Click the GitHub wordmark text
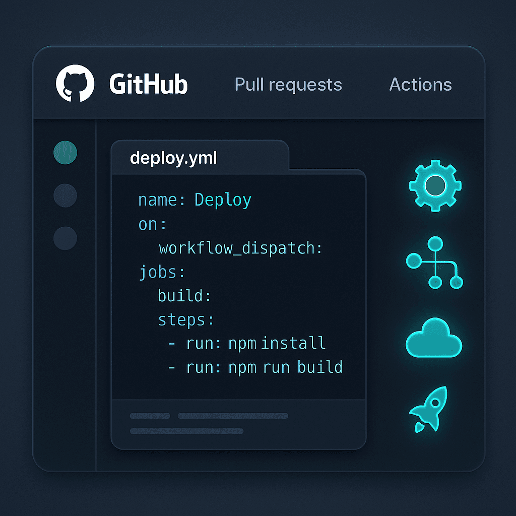The height and width of the screenshot is (516, 516). click(x=148, y=85)
